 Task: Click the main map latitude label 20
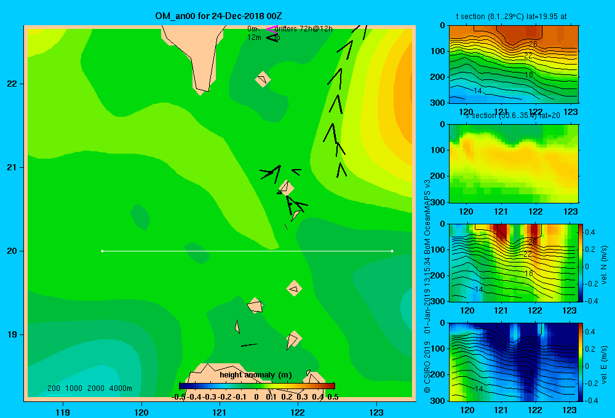pyautogui.click(x=12, y=251)
